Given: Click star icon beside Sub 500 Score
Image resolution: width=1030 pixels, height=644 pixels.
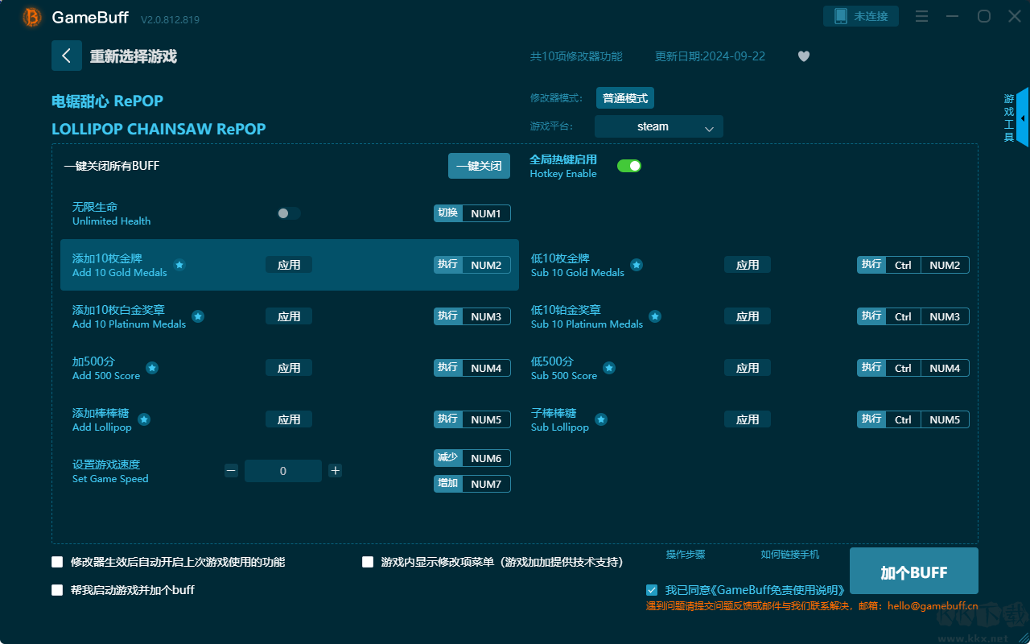Looking at the screenshot, I should (609, 368).
